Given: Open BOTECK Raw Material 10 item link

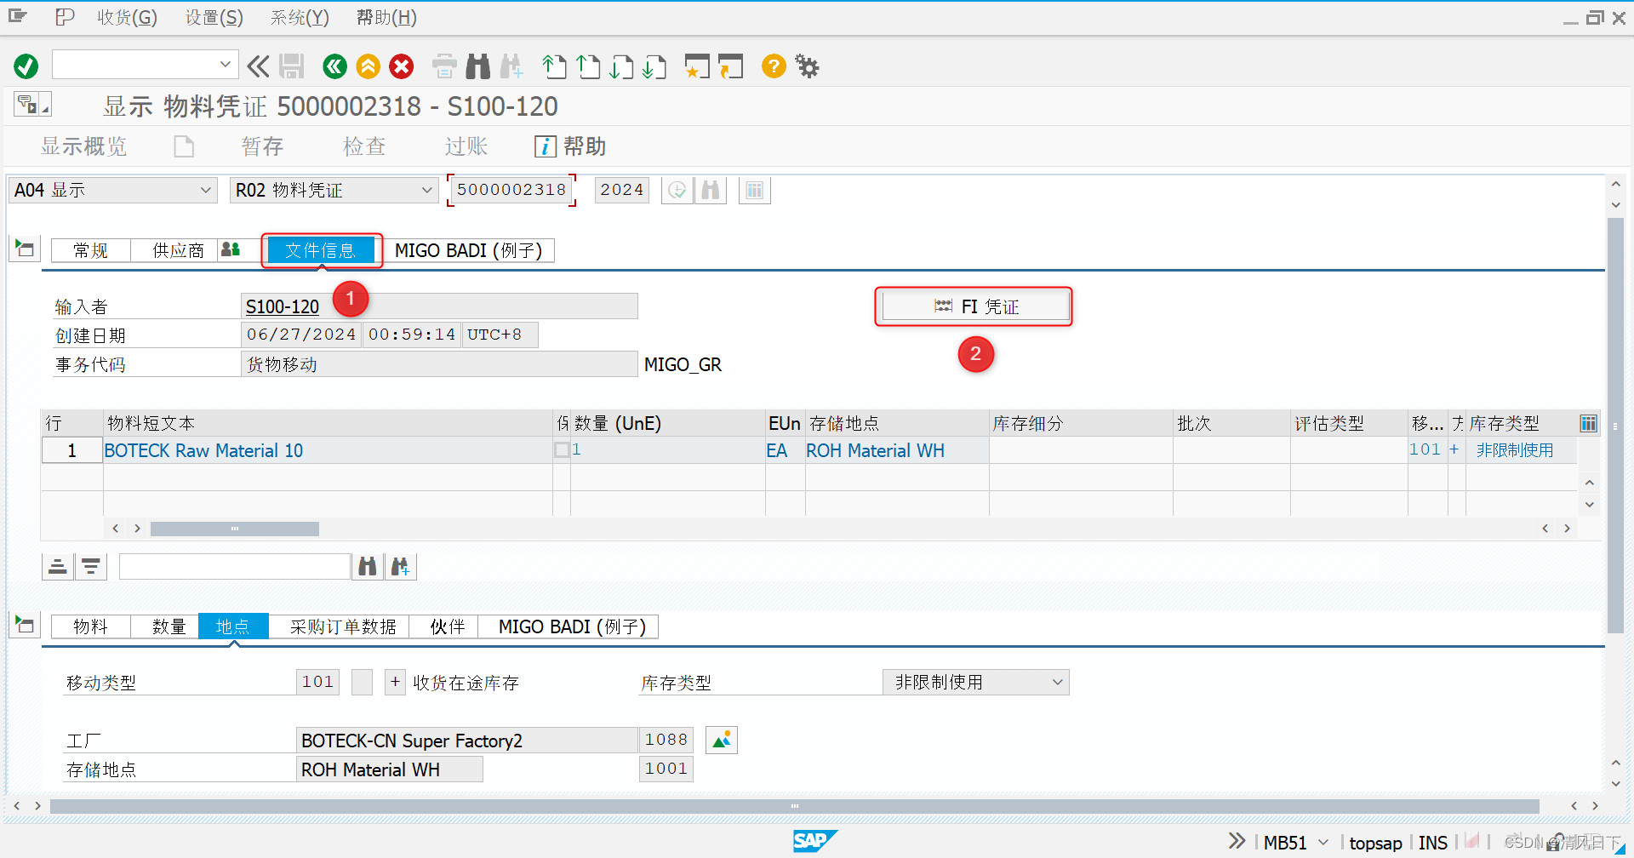Looking at the screenshot, I should tap(203, 450).
